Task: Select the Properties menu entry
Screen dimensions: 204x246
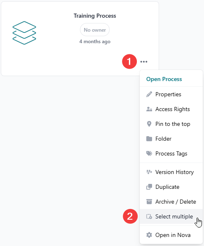Action: [x=171, y=94]
